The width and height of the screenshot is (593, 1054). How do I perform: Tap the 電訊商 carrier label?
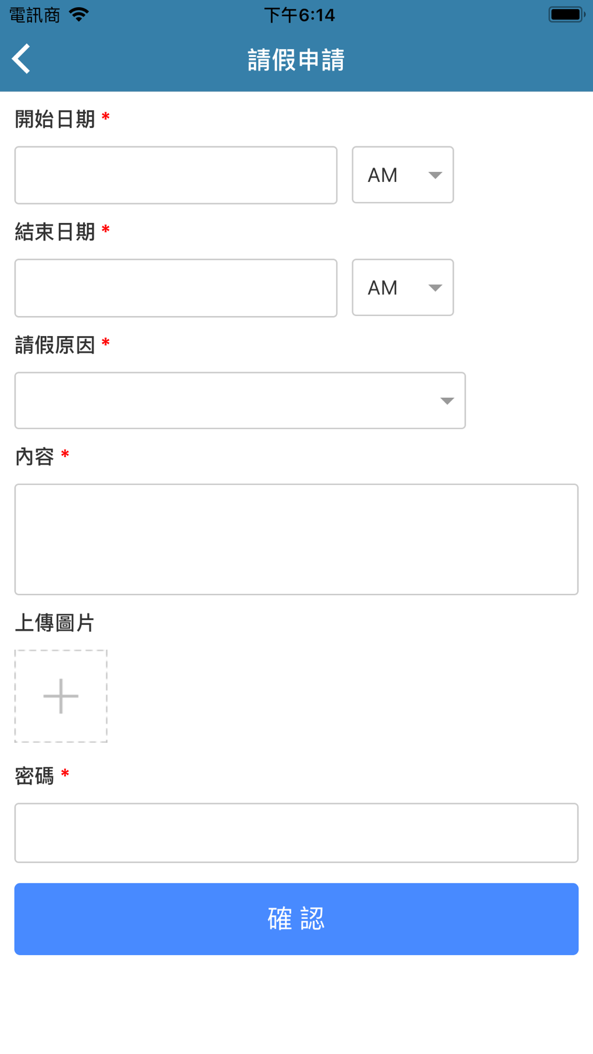click(35, 15)
